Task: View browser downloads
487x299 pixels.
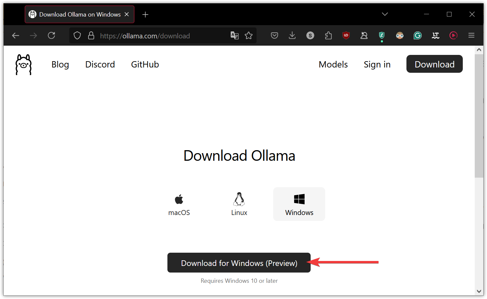Action: (x=292, y=35)
